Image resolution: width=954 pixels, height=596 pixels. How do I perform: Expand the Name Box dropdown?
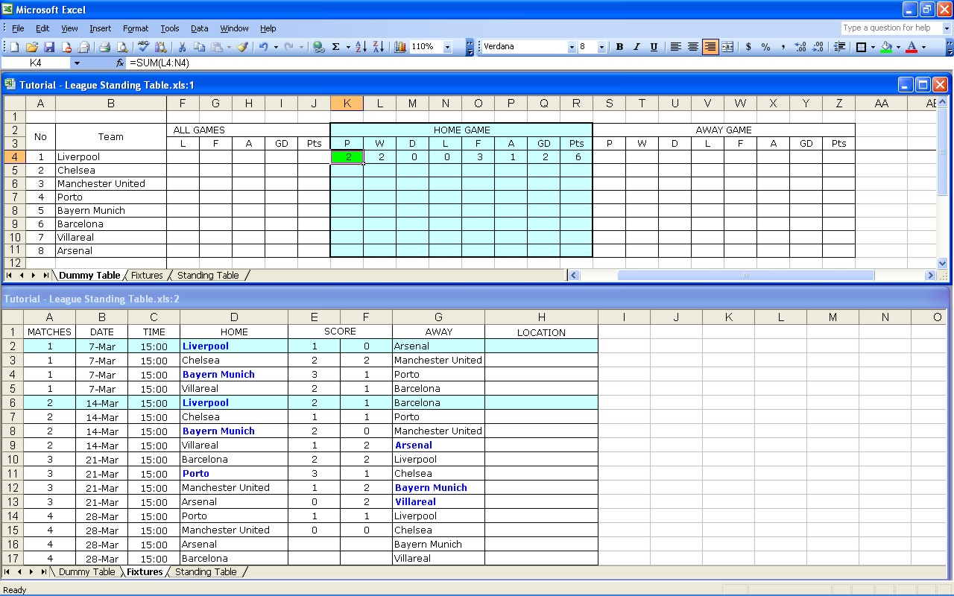pyautogui.click(x=77, y=63)
